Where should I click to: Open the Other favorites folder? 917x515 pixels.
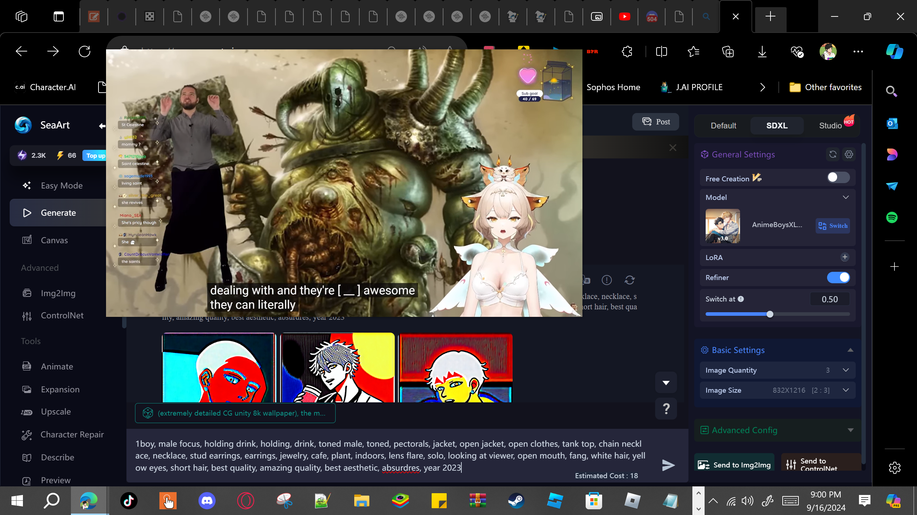(825, 87)
